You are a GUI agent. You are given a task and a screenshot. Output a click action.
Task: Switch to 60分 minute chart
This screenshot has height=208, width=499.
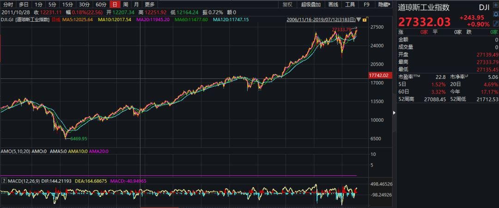coord(101,5)
